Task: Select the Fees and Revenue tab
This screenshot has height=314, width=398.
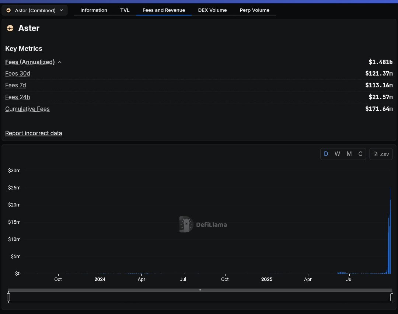Action: pyautogui.click(x=164, y=10)
